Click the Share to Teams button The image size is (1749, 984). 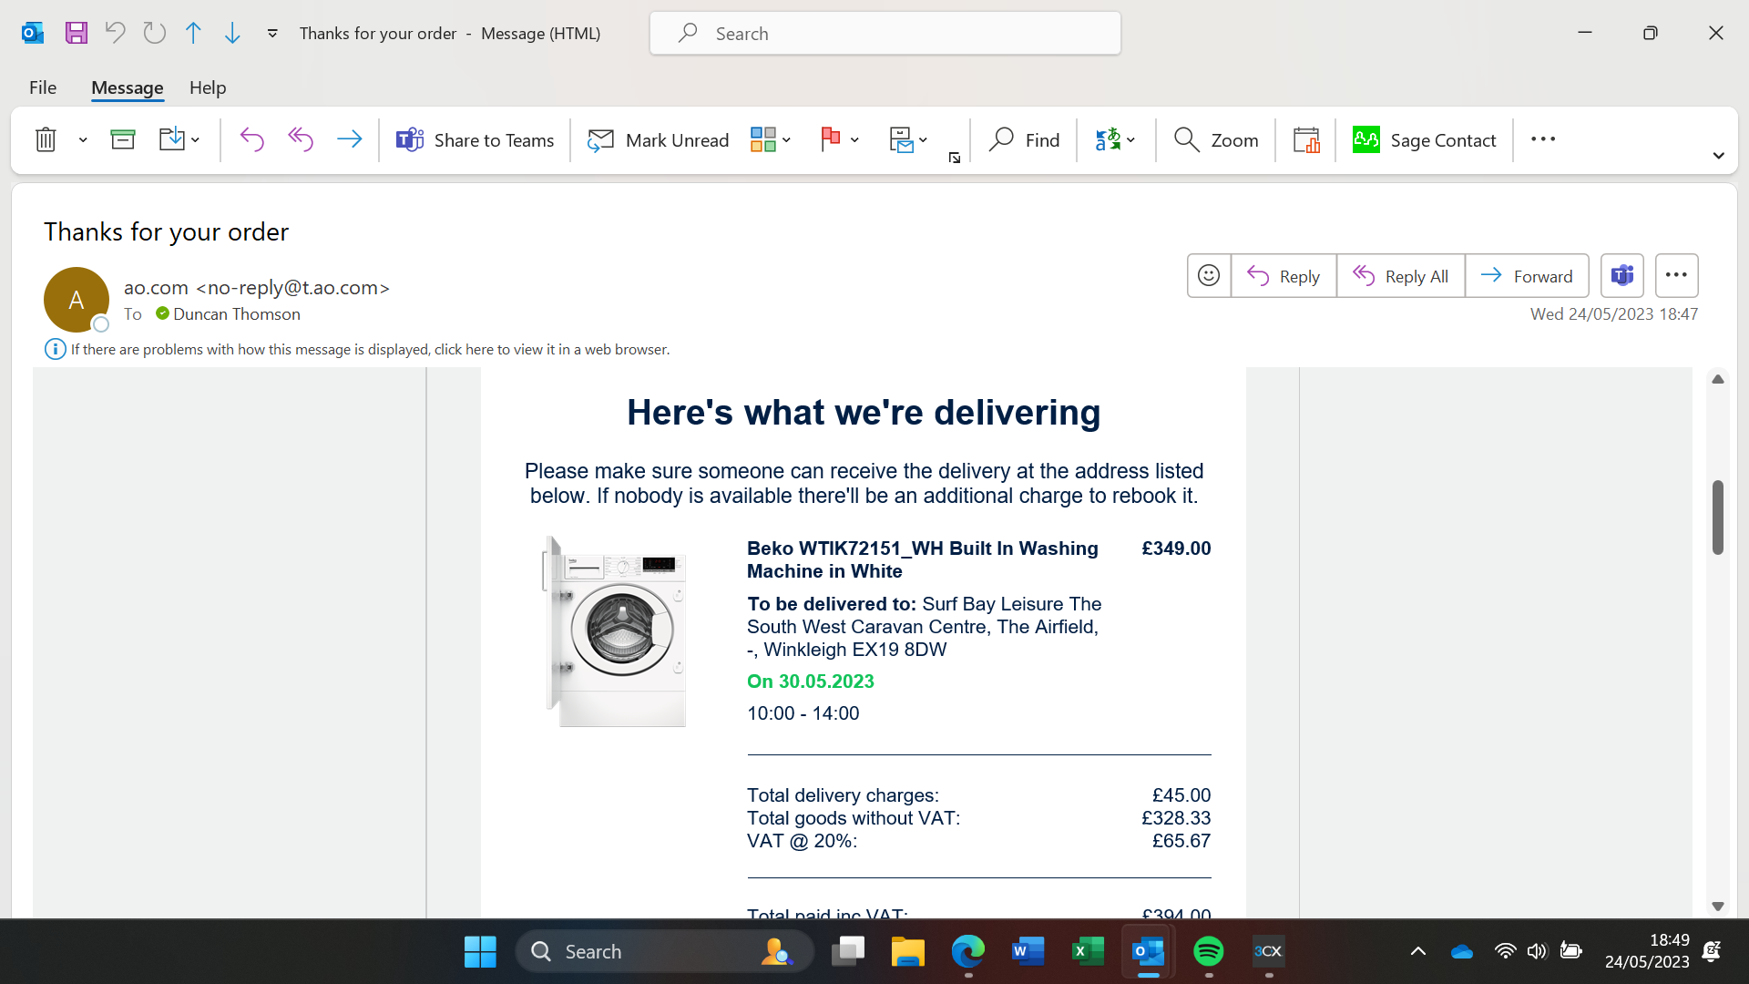(475, 140)
